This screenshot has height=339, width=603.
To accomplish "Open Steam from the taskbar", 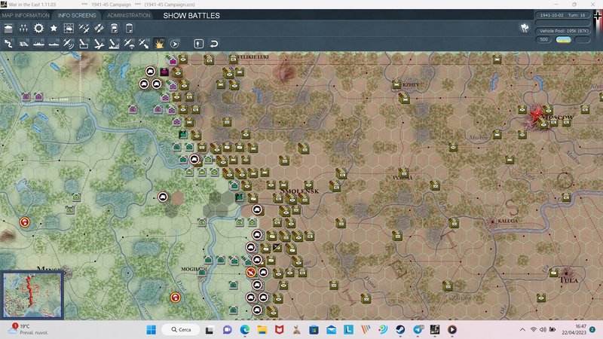I will pos(400,330).
